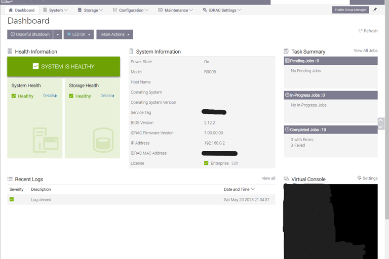Click the BIOS Version value 2.12.2
The width and height of the screenshot is (389, 259).
tap(209, 123)
